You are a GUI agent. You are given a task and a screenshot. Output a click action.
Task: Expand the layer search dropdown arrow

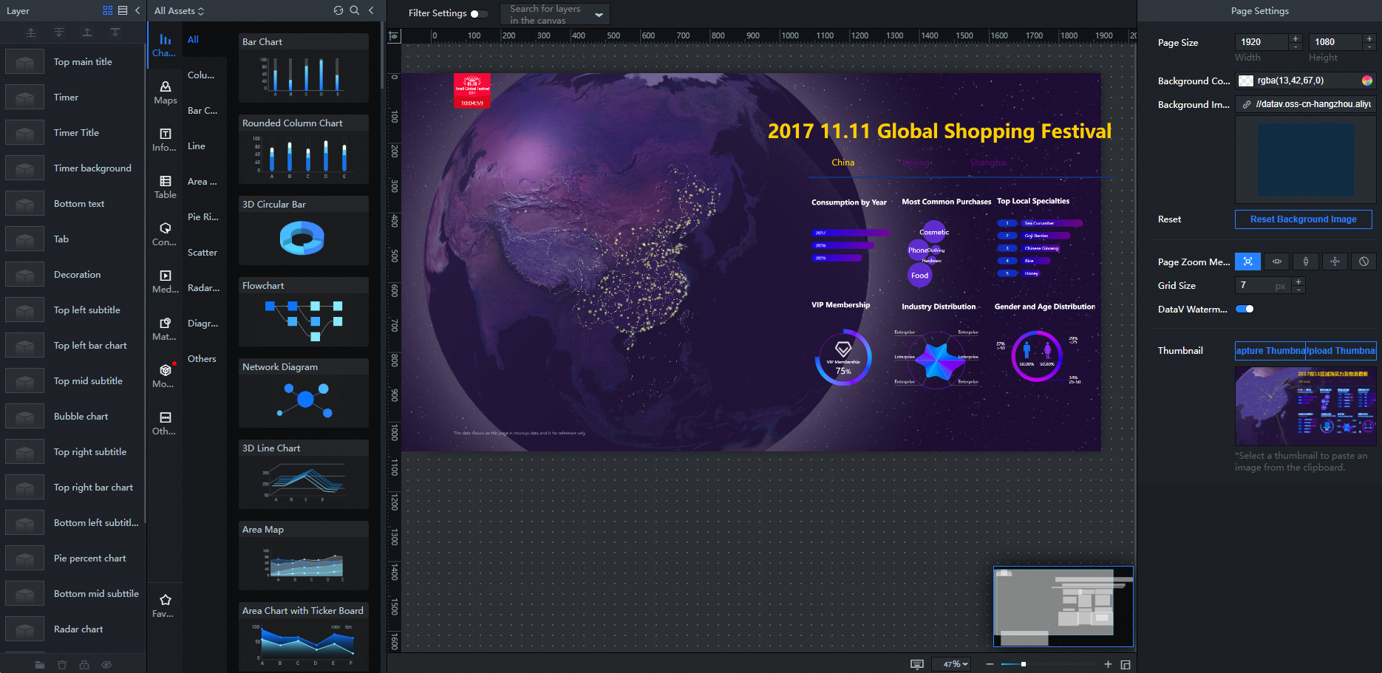pos(599,14)
